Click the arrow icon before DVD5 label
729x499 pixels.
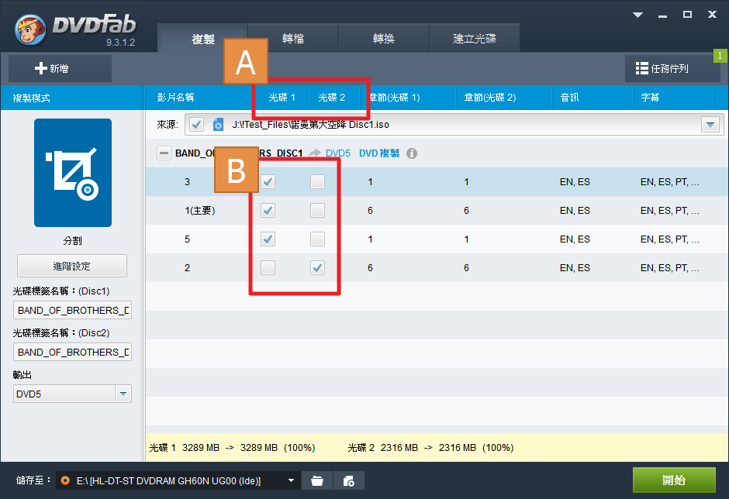(x=316, y=153)
